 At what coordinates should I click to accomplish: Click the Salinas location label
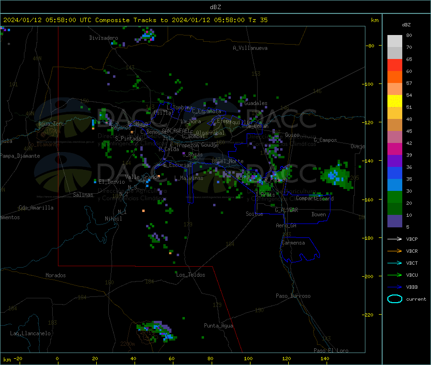pyautogui.click(x=83, y=195)
